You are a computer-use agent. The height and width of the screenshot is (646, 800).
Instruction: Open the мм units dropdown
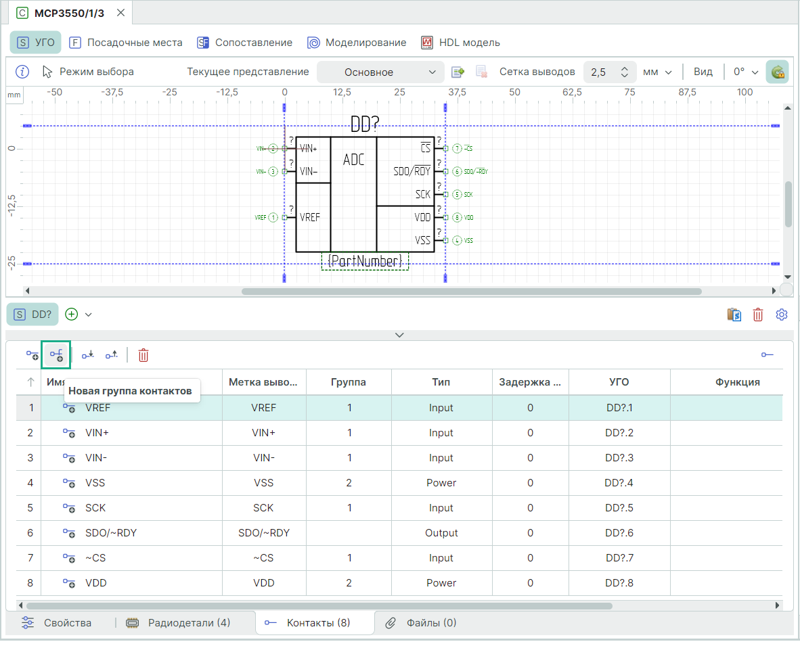coord(657,72)
